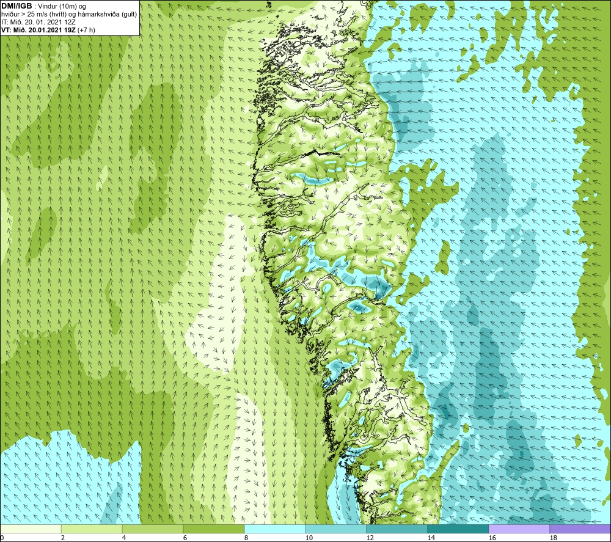Click the purple legend swatch above 18 m/s

coord(580,529)
